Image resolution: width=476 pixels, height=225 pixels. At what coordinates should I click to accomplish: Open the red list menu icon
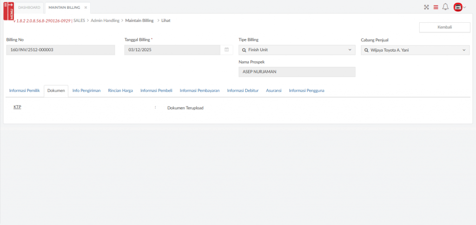click(436, 7)
